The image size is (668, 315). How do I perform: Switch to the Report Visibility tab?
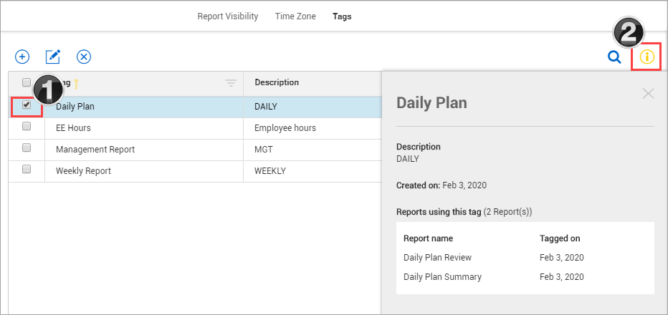pos(227,16)
